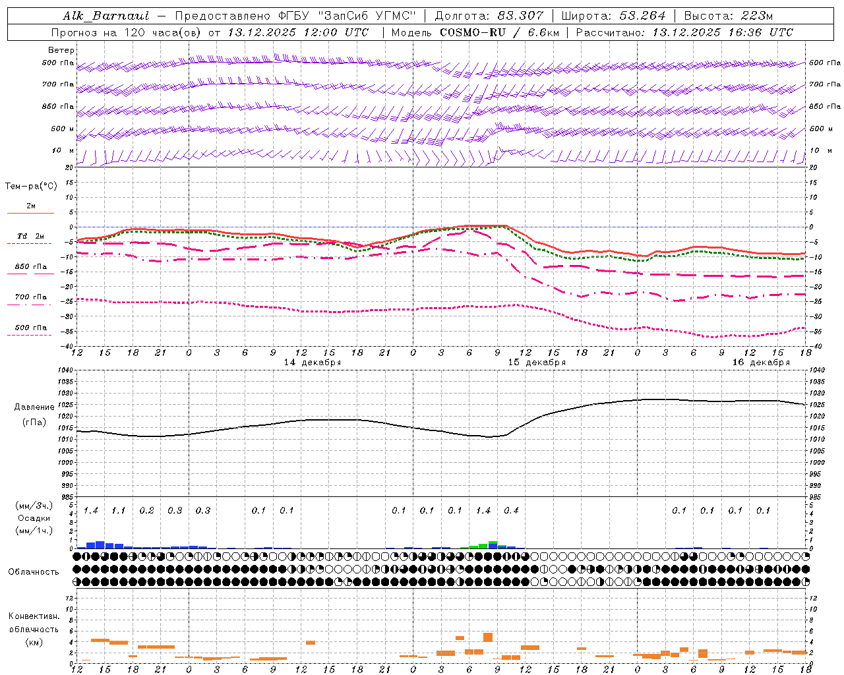Click the Высота: 223м header entry
The width and height of the screenshot is (844, 675).
tap(729, 16)
